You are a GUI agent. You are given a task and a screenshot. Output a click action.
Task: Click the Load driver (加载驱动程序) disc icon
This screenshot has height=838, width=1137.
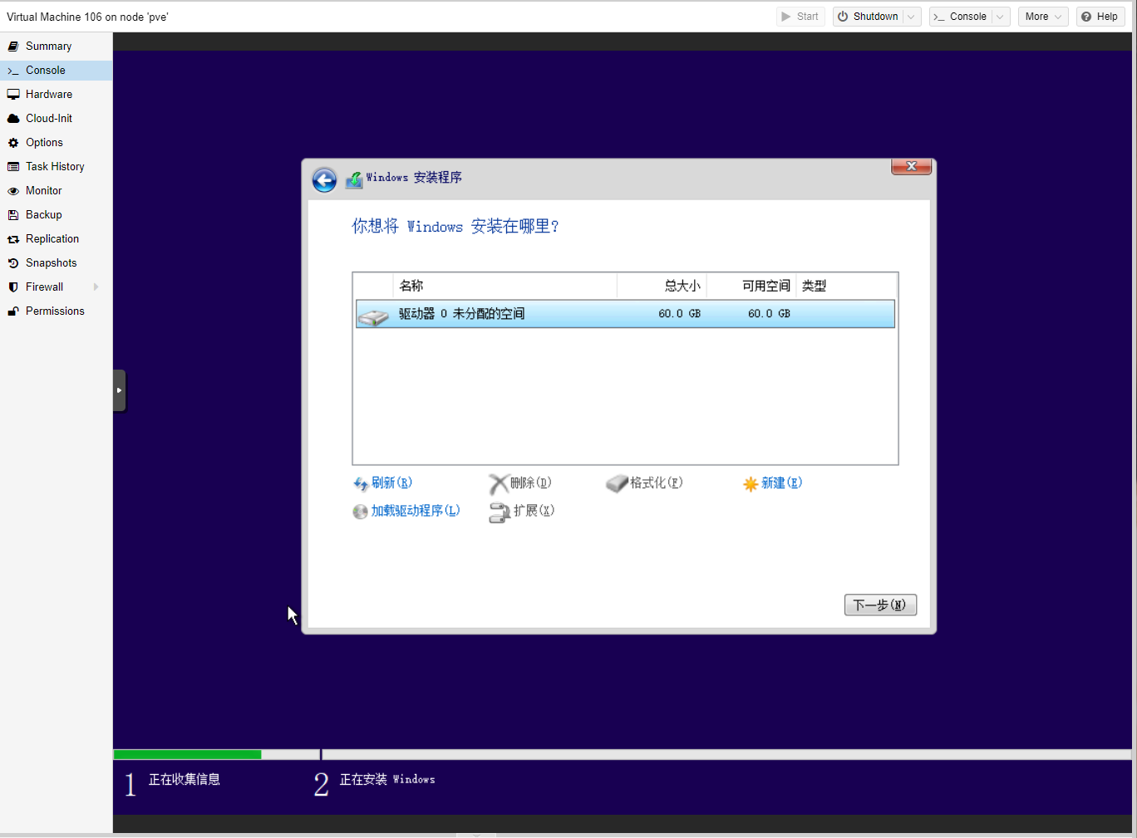(x=360, y=512)
